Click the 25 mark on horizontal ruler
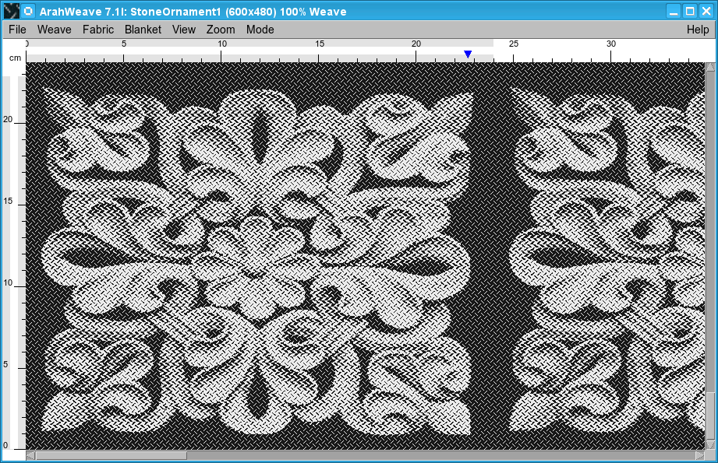718x463 pixels. click(514, 44)
